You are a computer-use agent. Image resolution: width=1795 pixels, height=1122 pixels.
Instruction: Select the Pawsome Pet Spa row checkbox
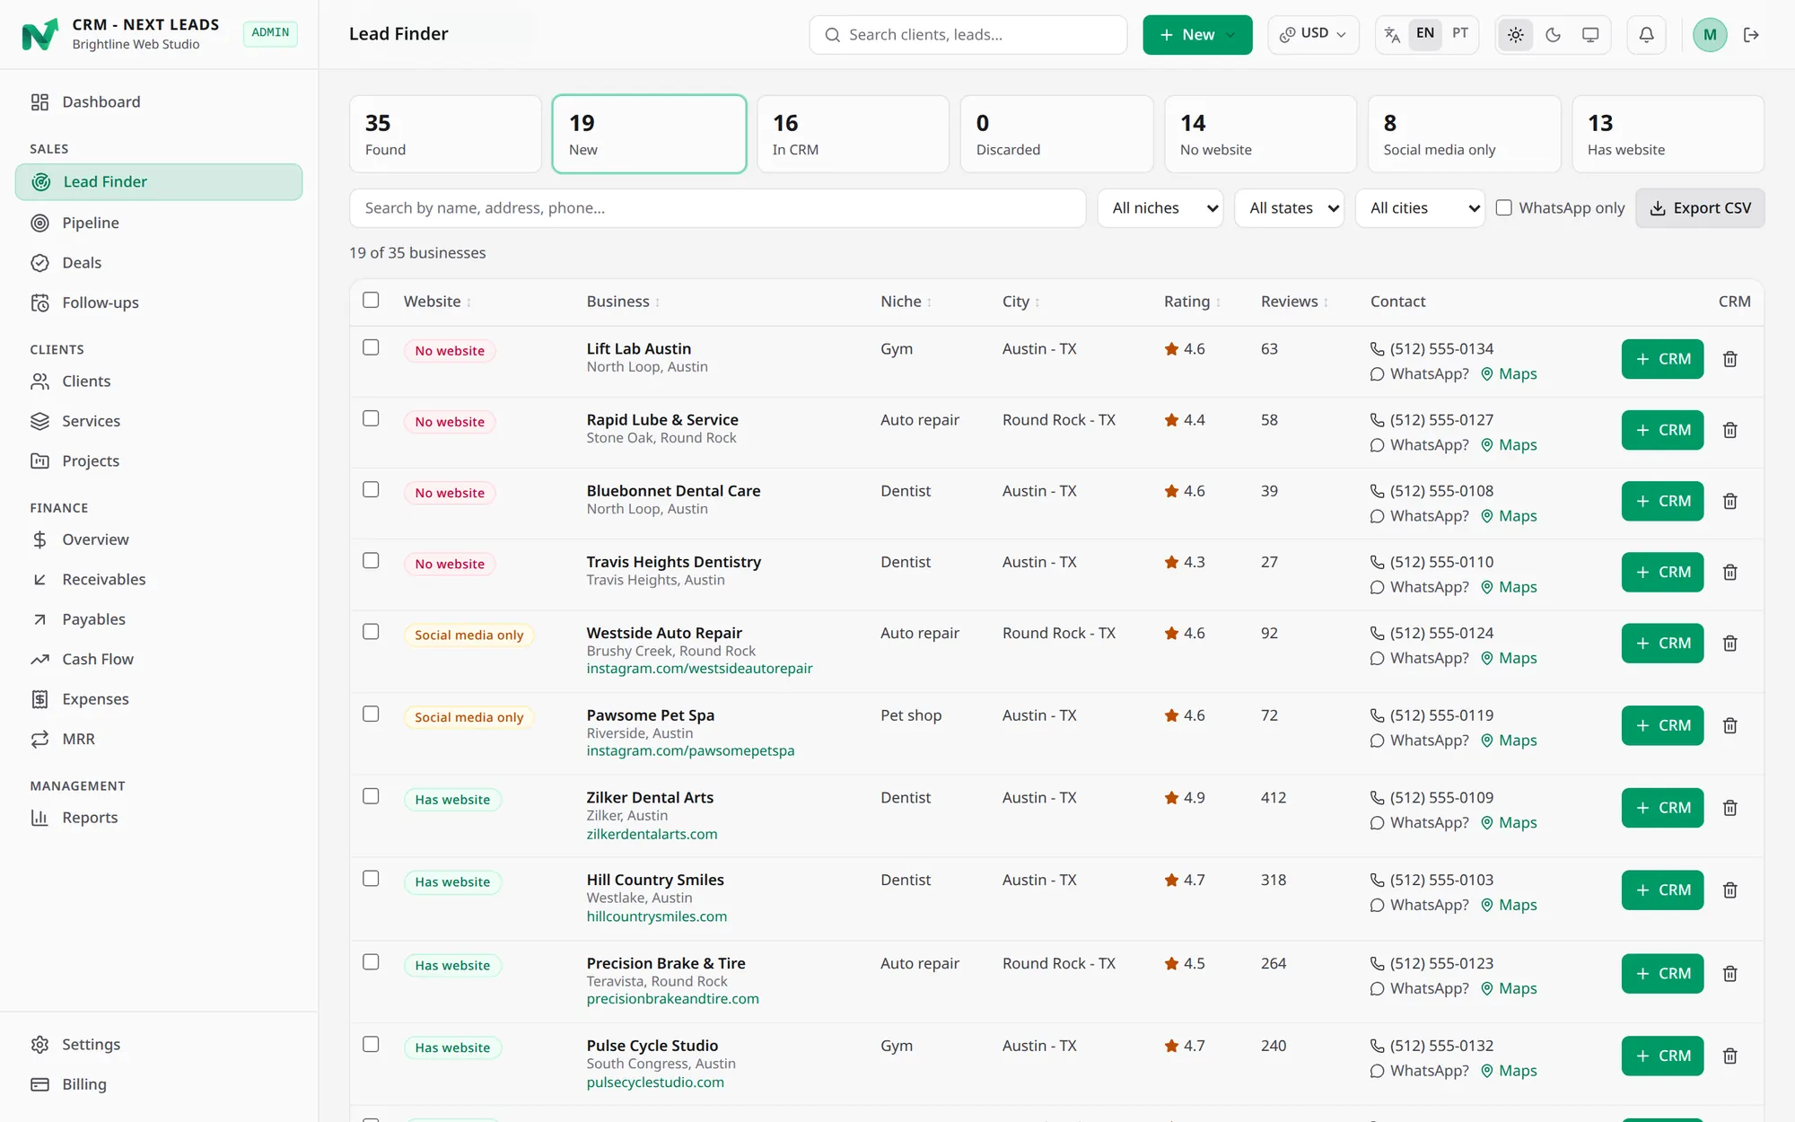coord(371,714)
